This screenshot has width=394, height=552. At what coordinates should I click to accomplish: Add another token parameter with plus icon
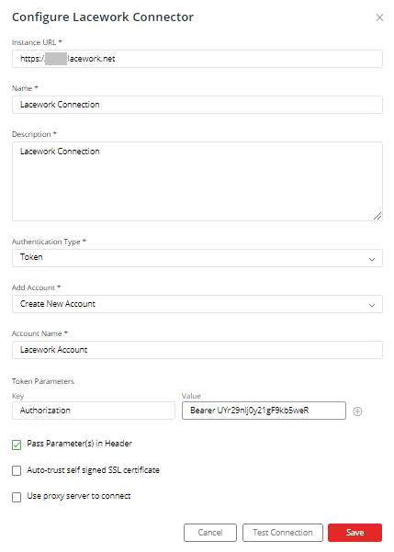(x=357, y=411)
